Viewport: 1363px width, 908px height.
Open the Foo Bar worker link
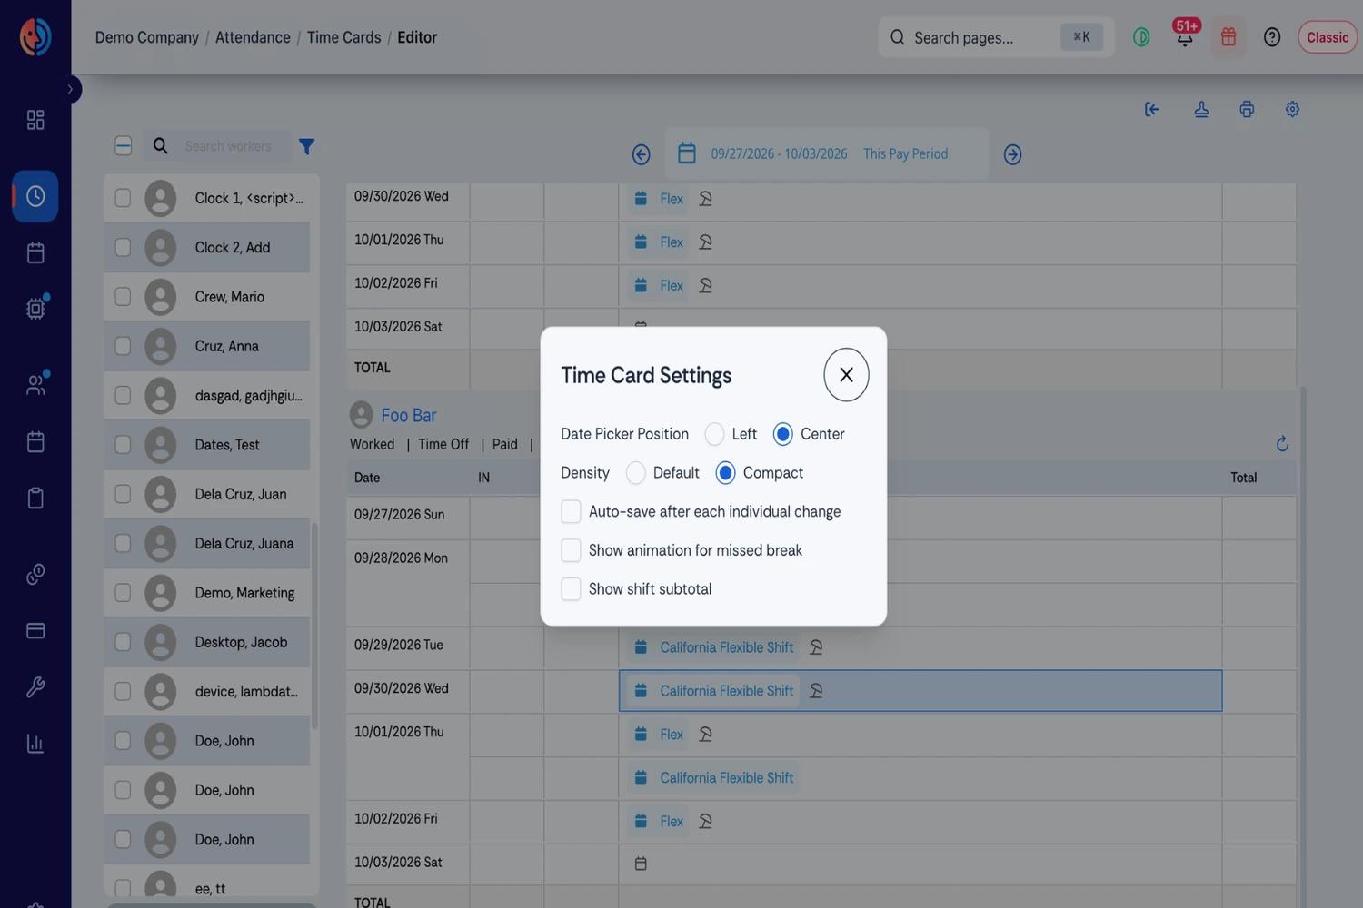[x=409, y=415]
